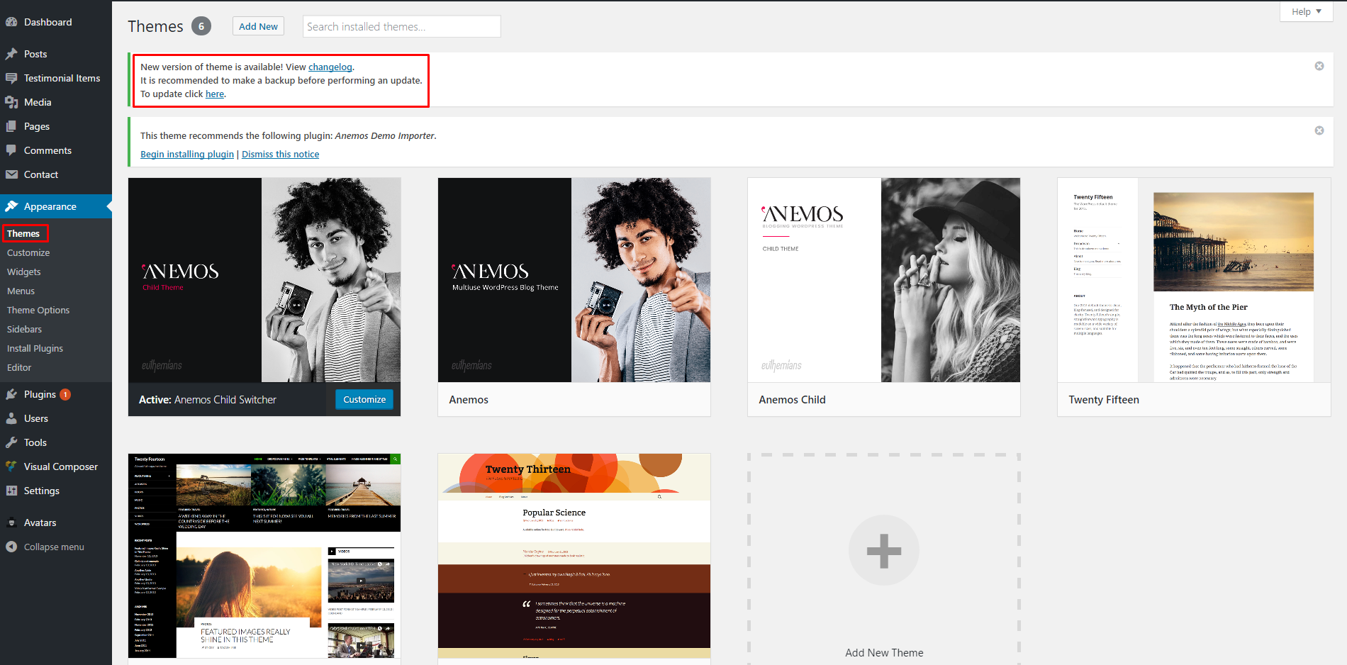This screenshot has height=665, width=1347.
Task: Select Themes submenu item
Action: point(23,233)
